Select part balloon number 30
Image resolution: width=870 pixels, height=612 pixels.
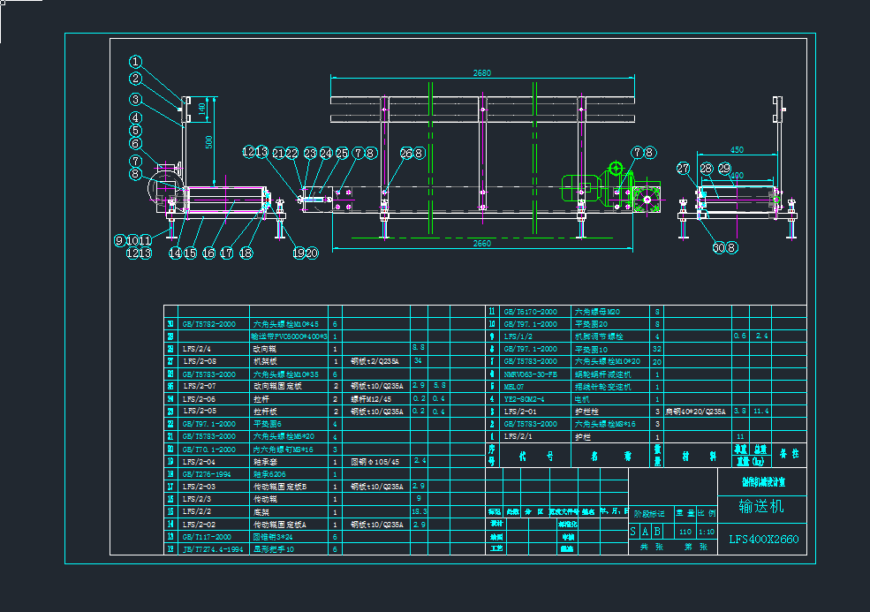click(x=717, y=247)
